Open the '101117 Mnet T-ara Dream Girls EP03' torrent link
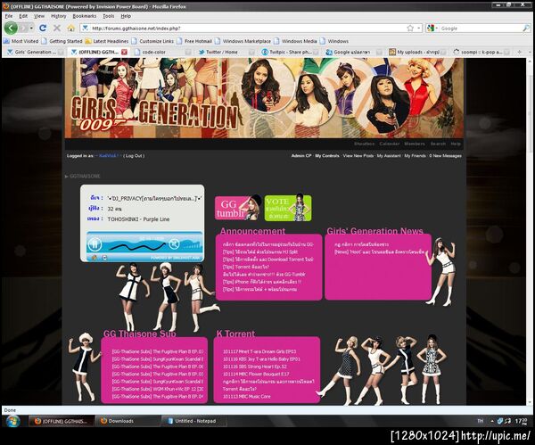This screenshot has width=535, height=445. [259, 351]
